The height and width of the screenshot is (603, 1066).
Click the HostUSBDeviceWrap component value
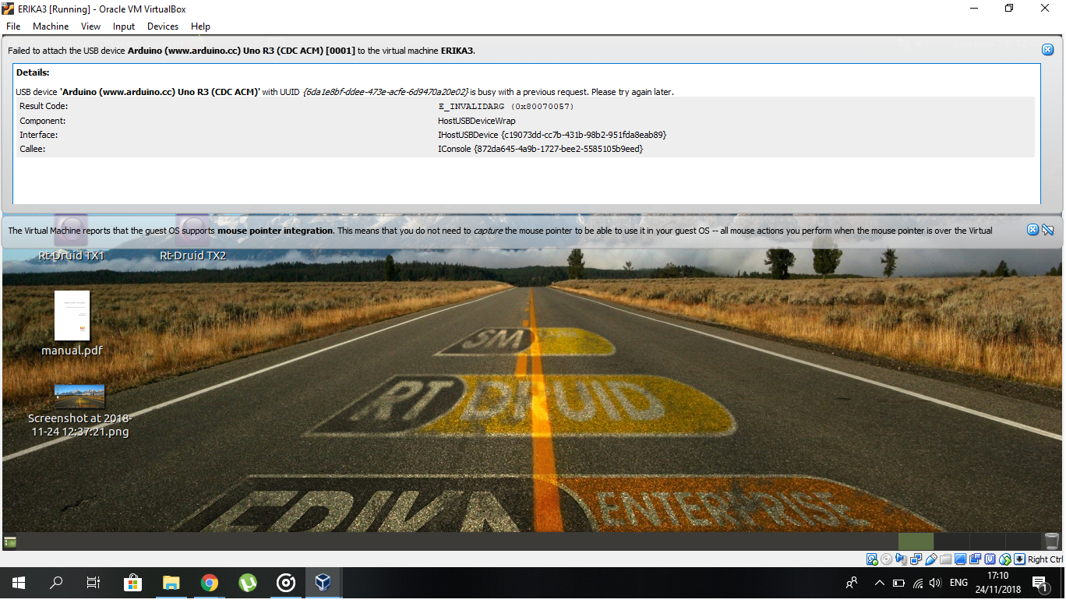(477, 121)
